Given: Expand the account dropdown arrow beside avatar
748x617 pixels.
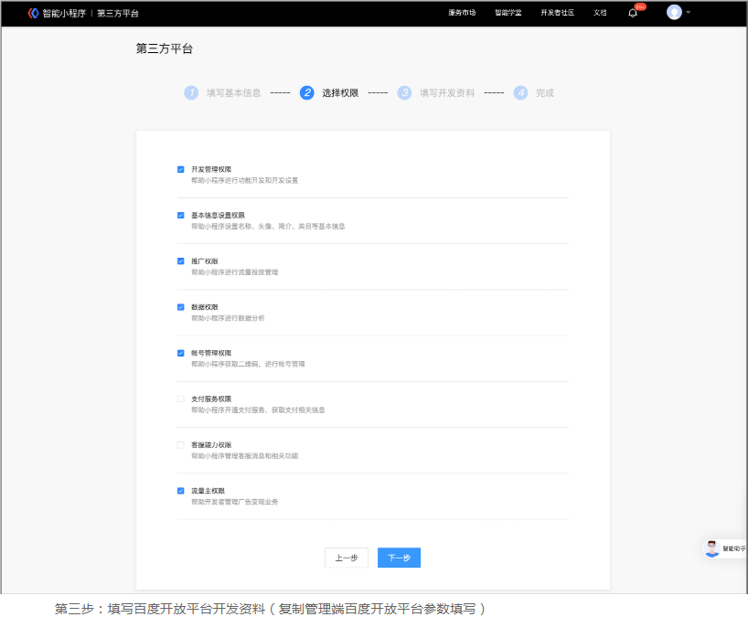Looking at the screenshot, I should (x=689, y=13).
